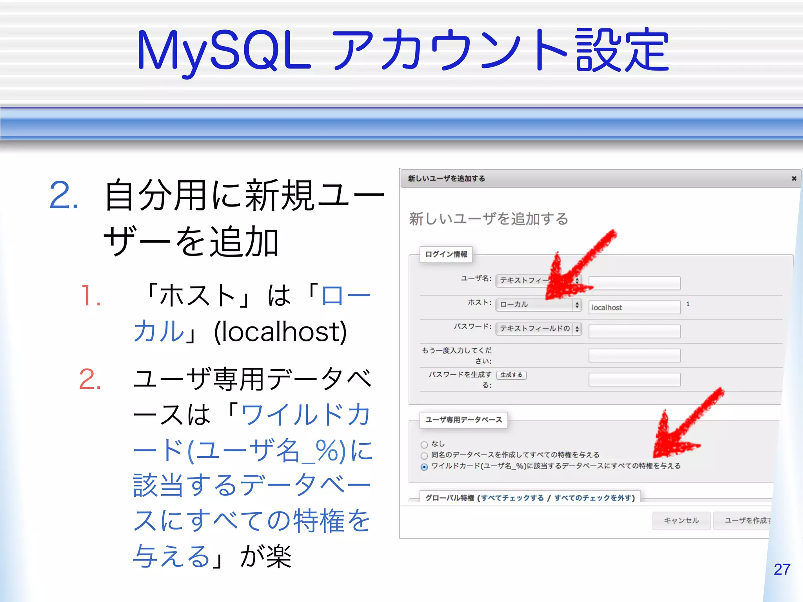This screenshot has height=602, width=803.
Task: Click the すべてのチェックを外す link
Action: [592, 498]
